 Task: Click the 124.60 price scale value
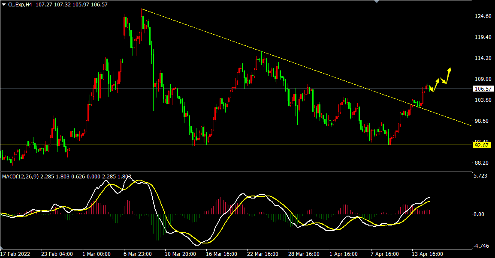pyautogui.click(x=482, y=16)
